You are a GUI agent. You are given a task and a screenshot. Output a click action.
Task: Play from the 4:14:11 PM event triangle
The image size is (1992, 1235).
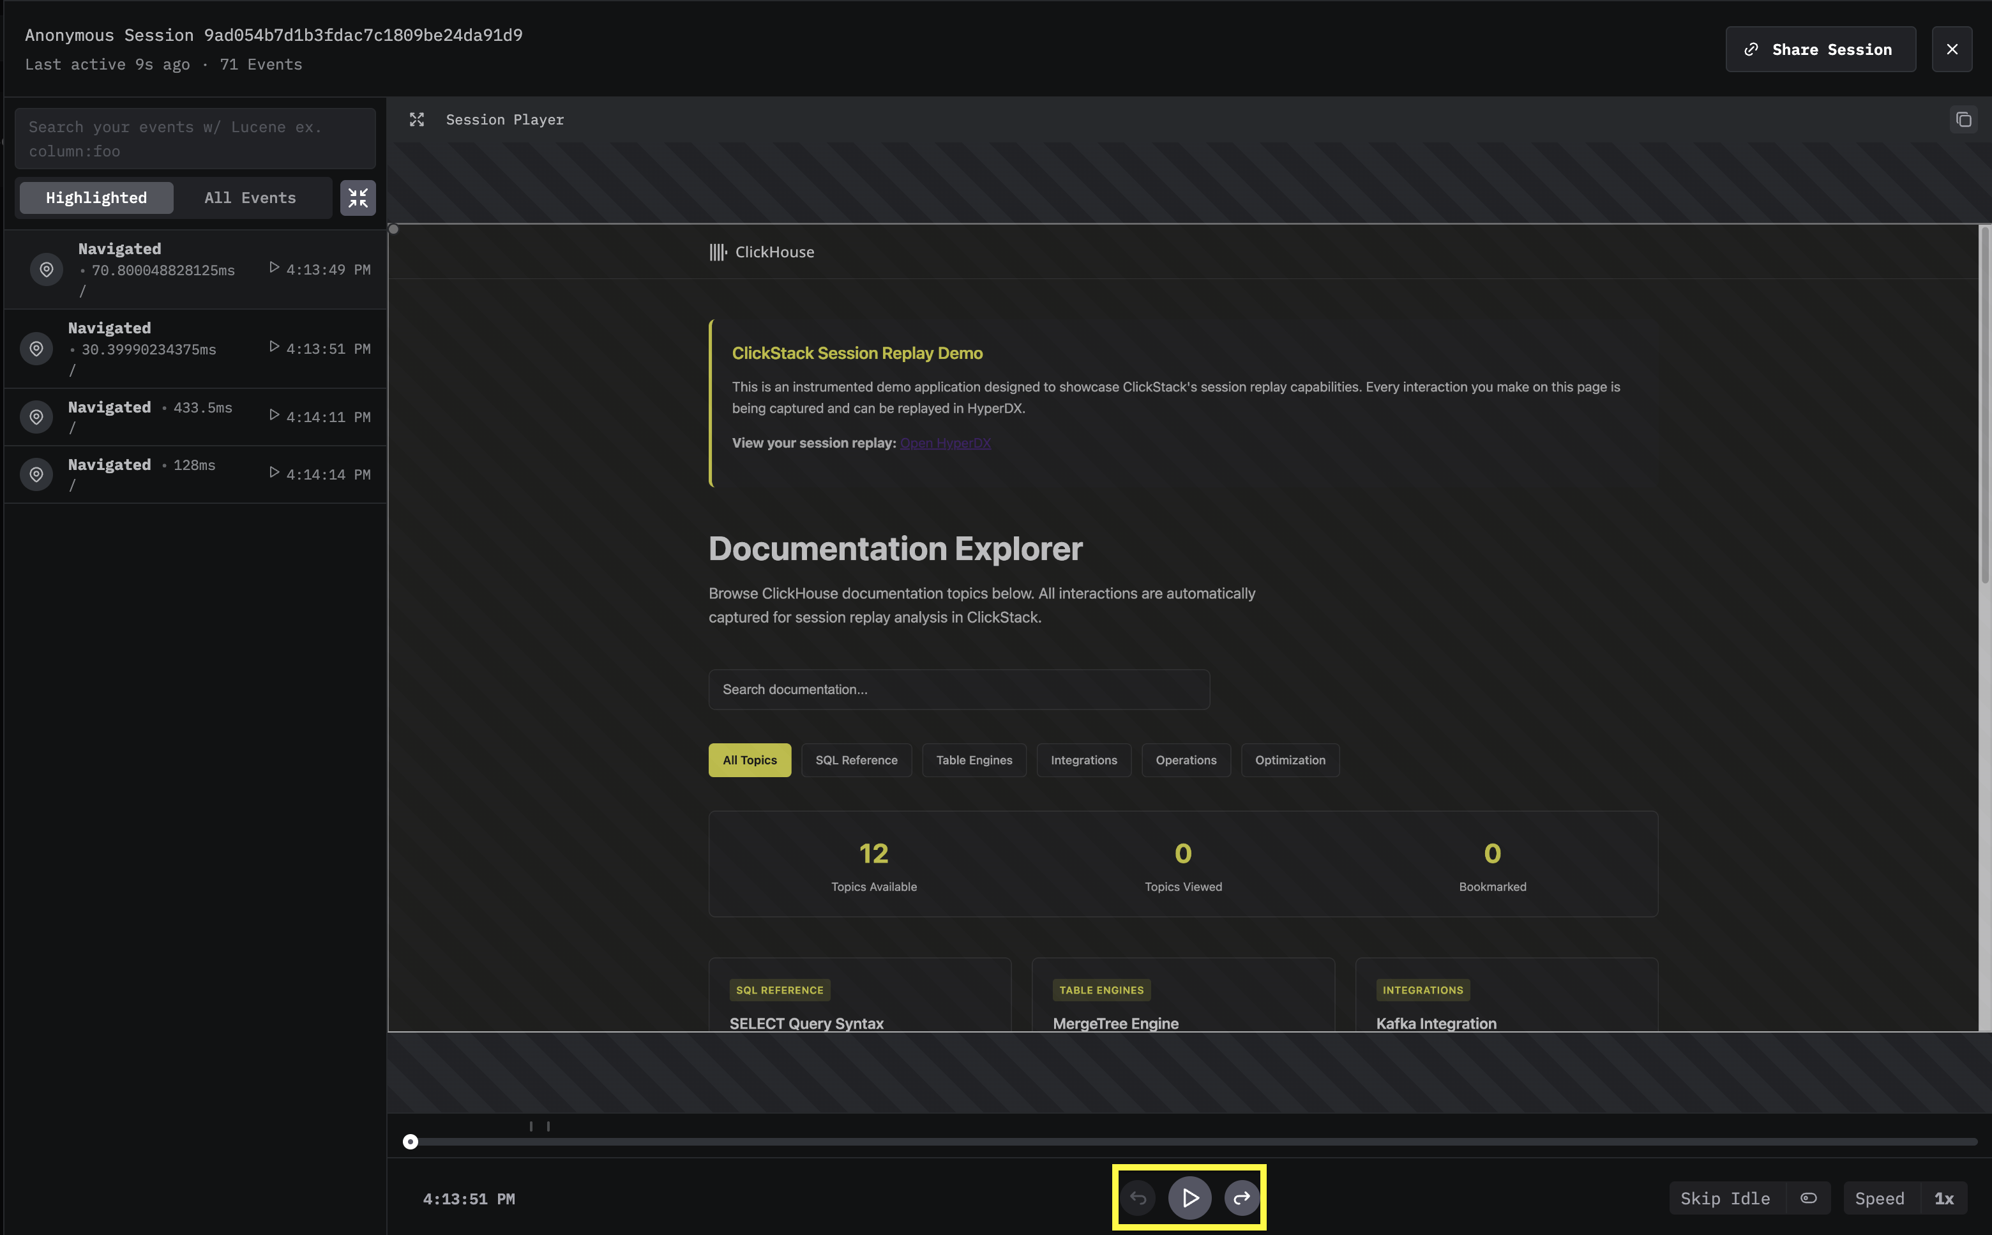tap(275, 416)
